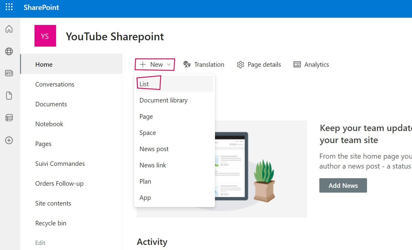Click the Analytics toolbar label
The image size is (412, 250).
tap(317, 65)
